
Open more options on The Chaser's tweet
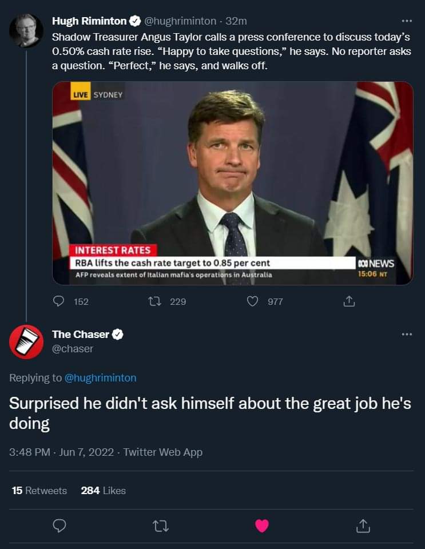406,334
